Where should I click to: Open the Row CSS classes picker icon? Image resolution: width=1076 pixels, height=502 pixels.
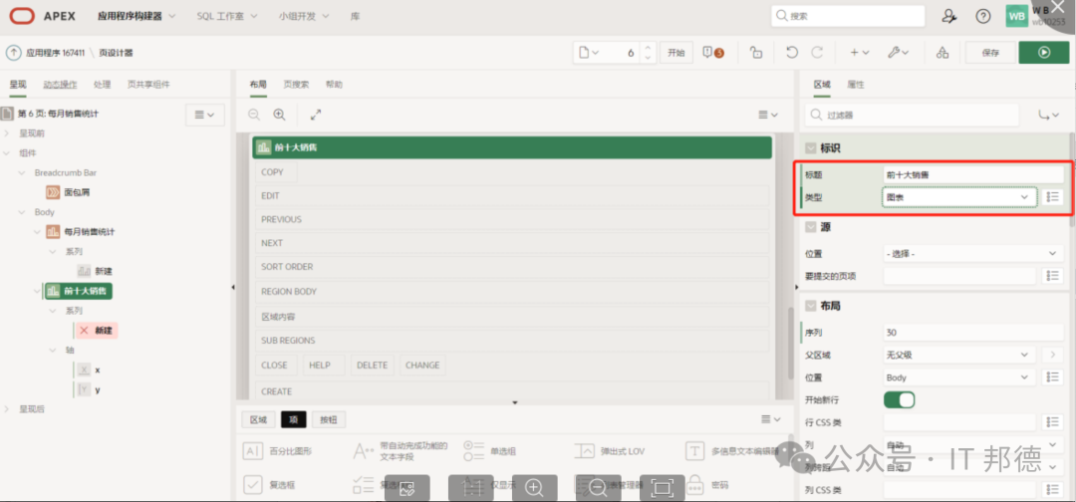pyautogui.click(x=1053, y=421)
